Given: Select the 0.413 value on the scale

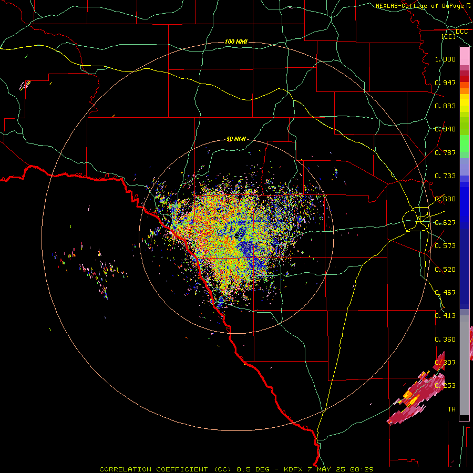Looking at the screenshot, I should 445,316.
